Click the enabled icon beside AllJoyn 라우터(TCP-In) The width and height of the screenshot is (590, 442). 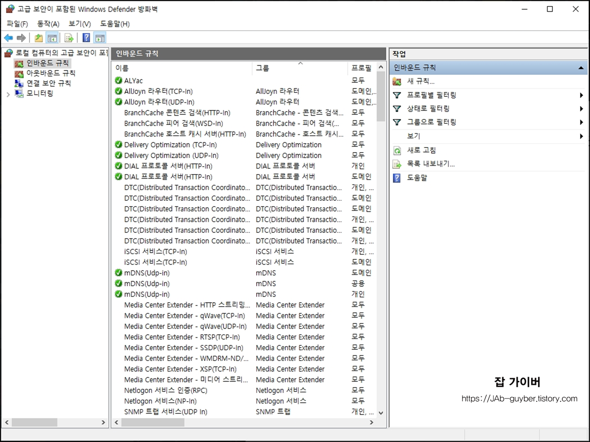click(x=118, y=91)
